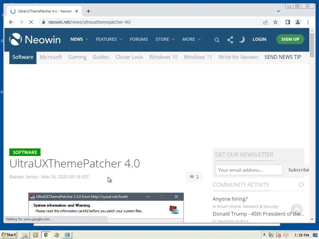Toggle dark mode moon icon

[242, 40]
